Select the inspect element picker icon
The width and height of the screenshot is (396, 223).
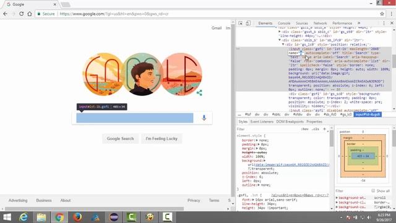[x=241, y=23]
